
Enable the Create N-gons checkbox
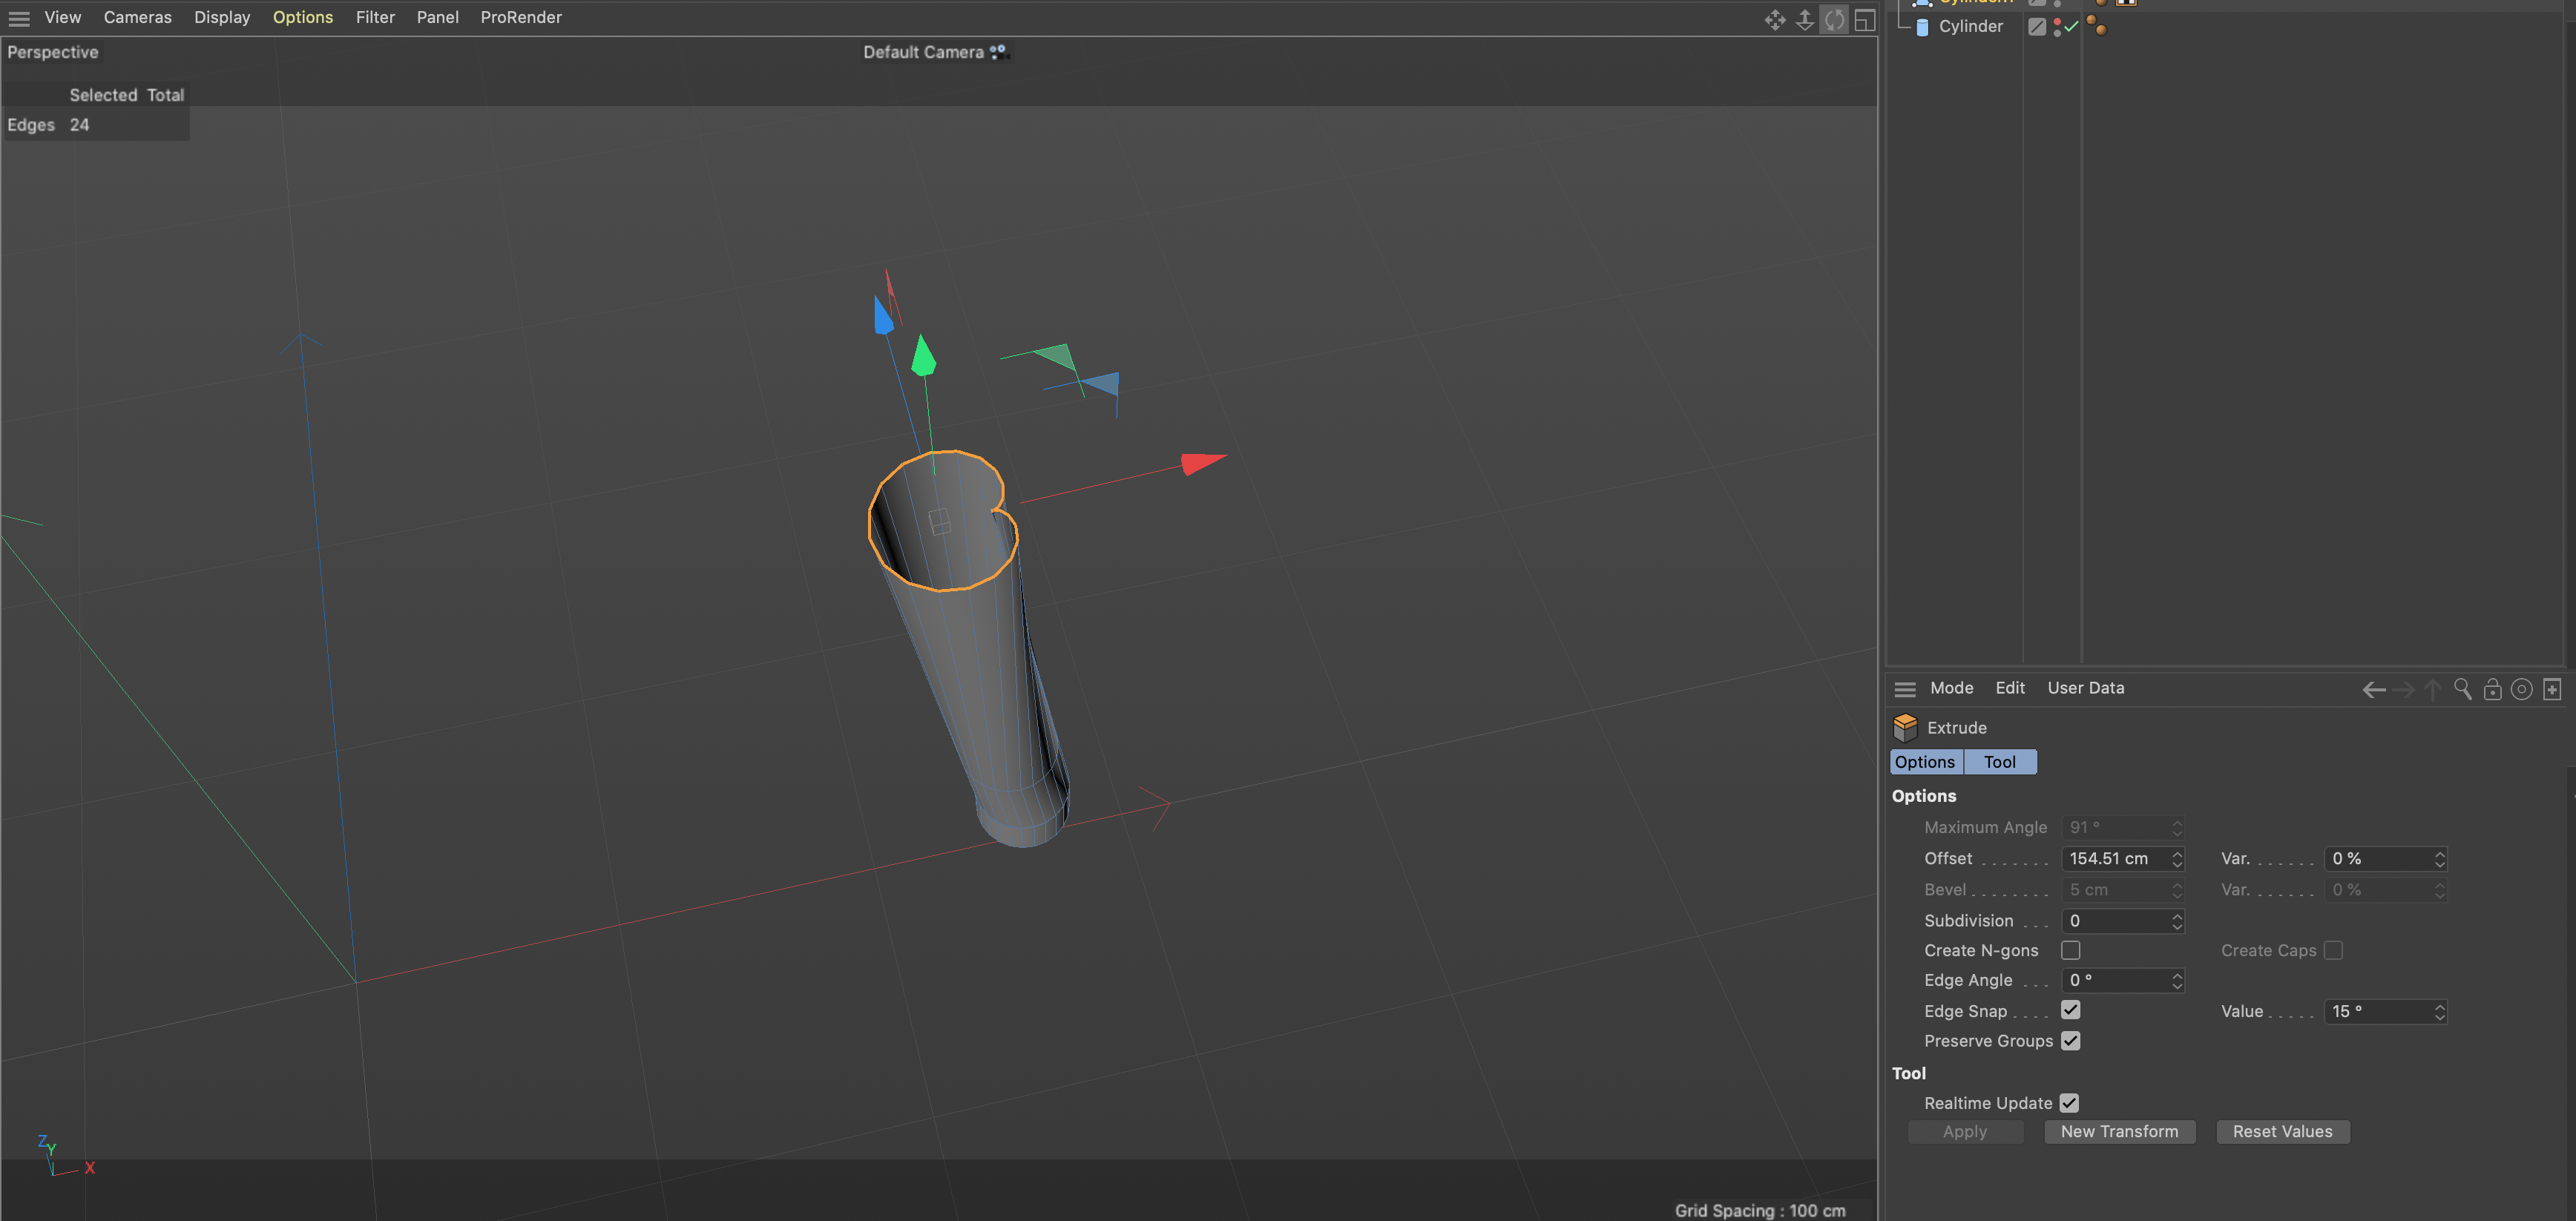pos(2070,950)
